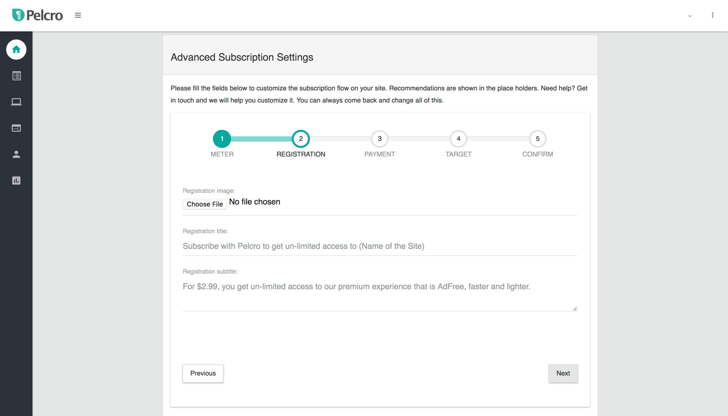Select the home icon in the sidebar

pyautogui.click(x=16, y=49)
